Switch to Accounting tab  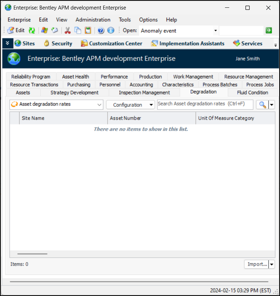pos(141,85)
